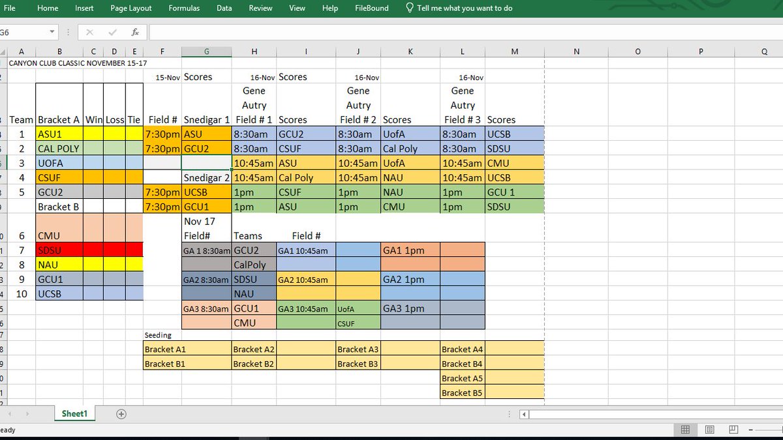Open the Review ribbon tab

261,8
